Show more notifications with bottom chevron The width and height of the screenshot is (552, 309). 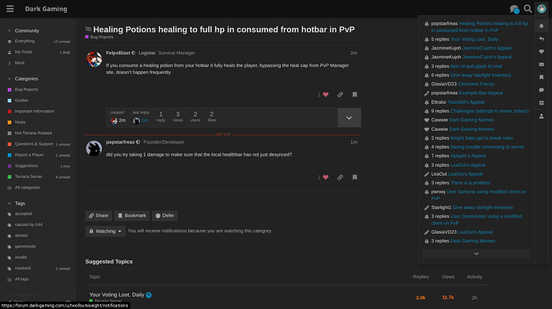(x=476, y=253)
